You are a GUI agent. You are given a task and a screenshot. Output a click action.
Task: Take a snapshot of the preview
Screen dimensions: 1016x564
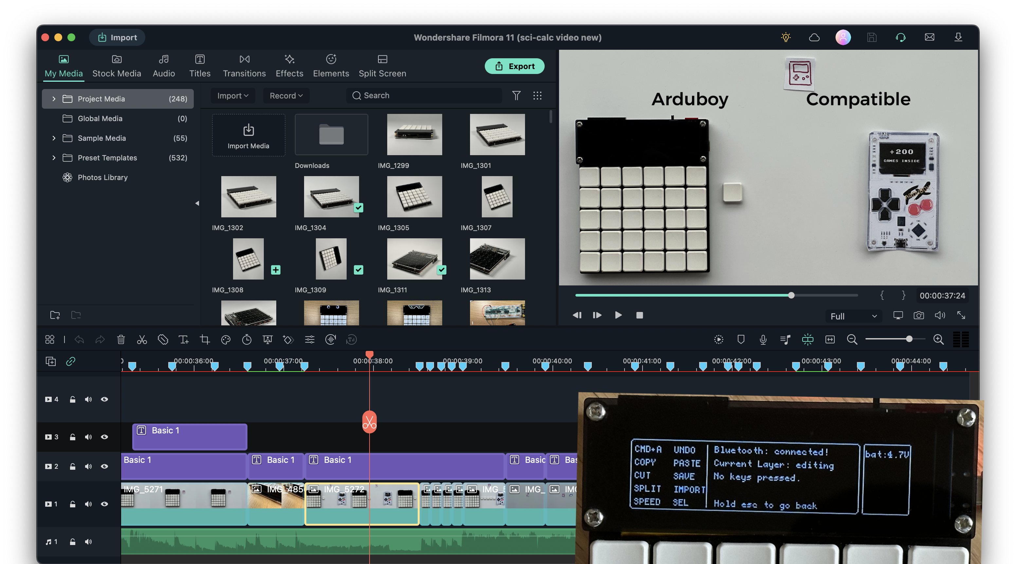tap(918, 316)
